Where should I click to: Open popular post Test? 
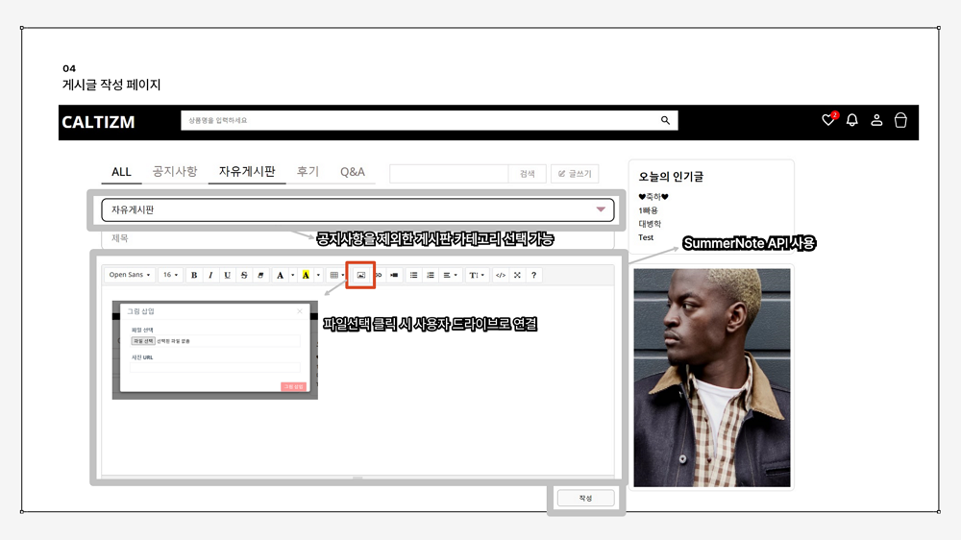pos(646,237)
